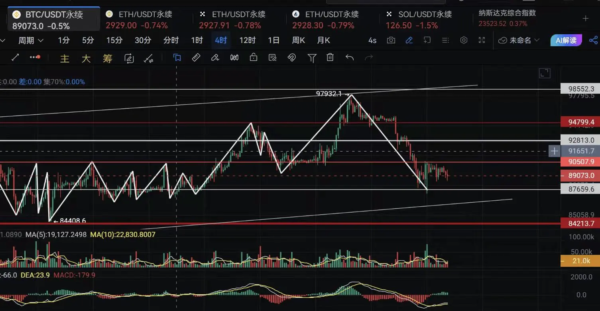The image size is (600, 311).
Task: Switch to the 1日 timeframe
Action: (x=274, y=40)
